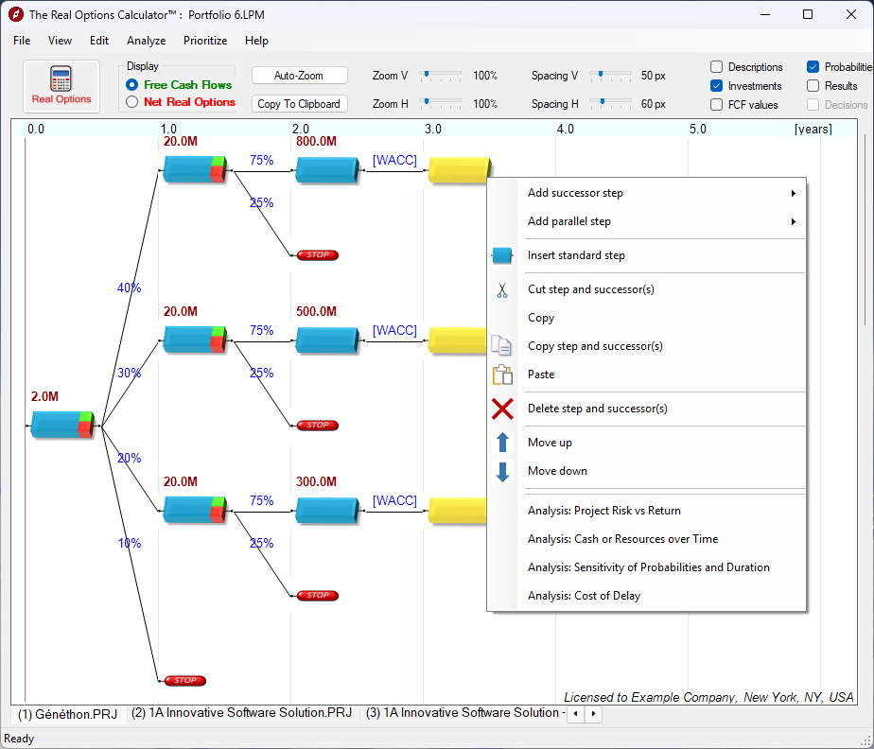This screenshot has width=874, height=749.
Task: Select the Net Real Options radio button
Action: point(131,103)
